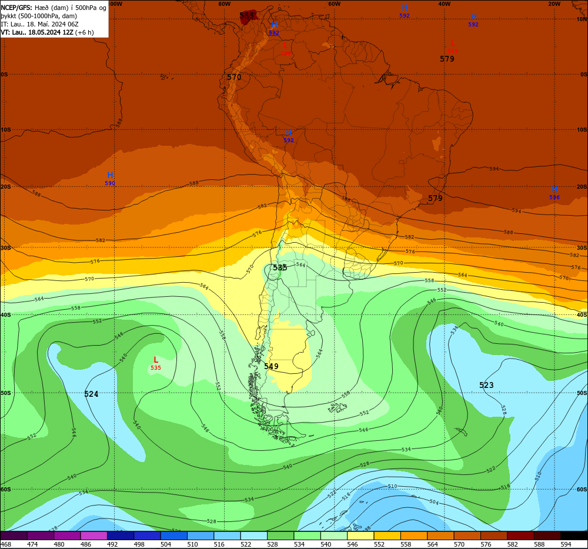Viewport: 588px width, 549px height.
Task: Click the black thickness value 524 in the Pacific
Action: (91, 394)
